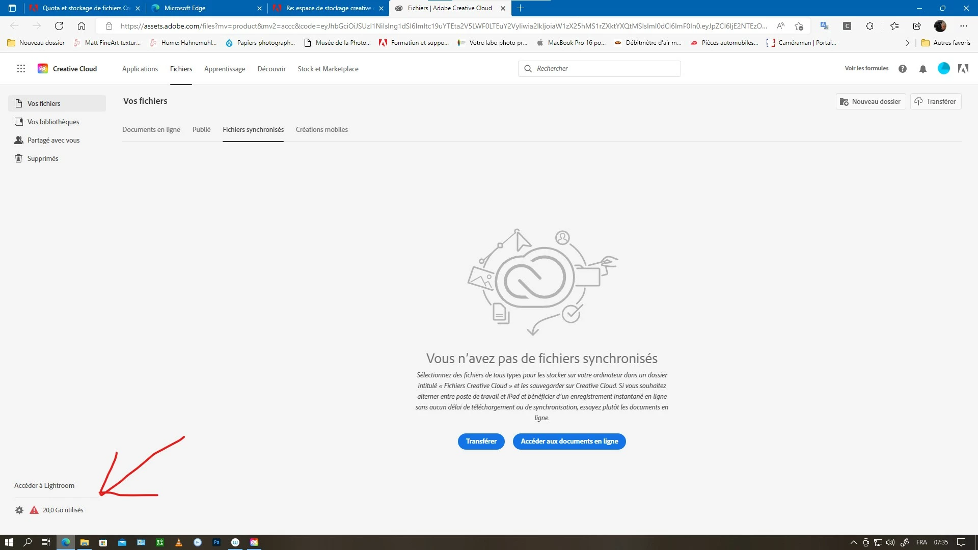Click the Adobe logo icon in header
Image resolution: width=978 pixels, height=550 pixels.
click(x=963, y=69)
